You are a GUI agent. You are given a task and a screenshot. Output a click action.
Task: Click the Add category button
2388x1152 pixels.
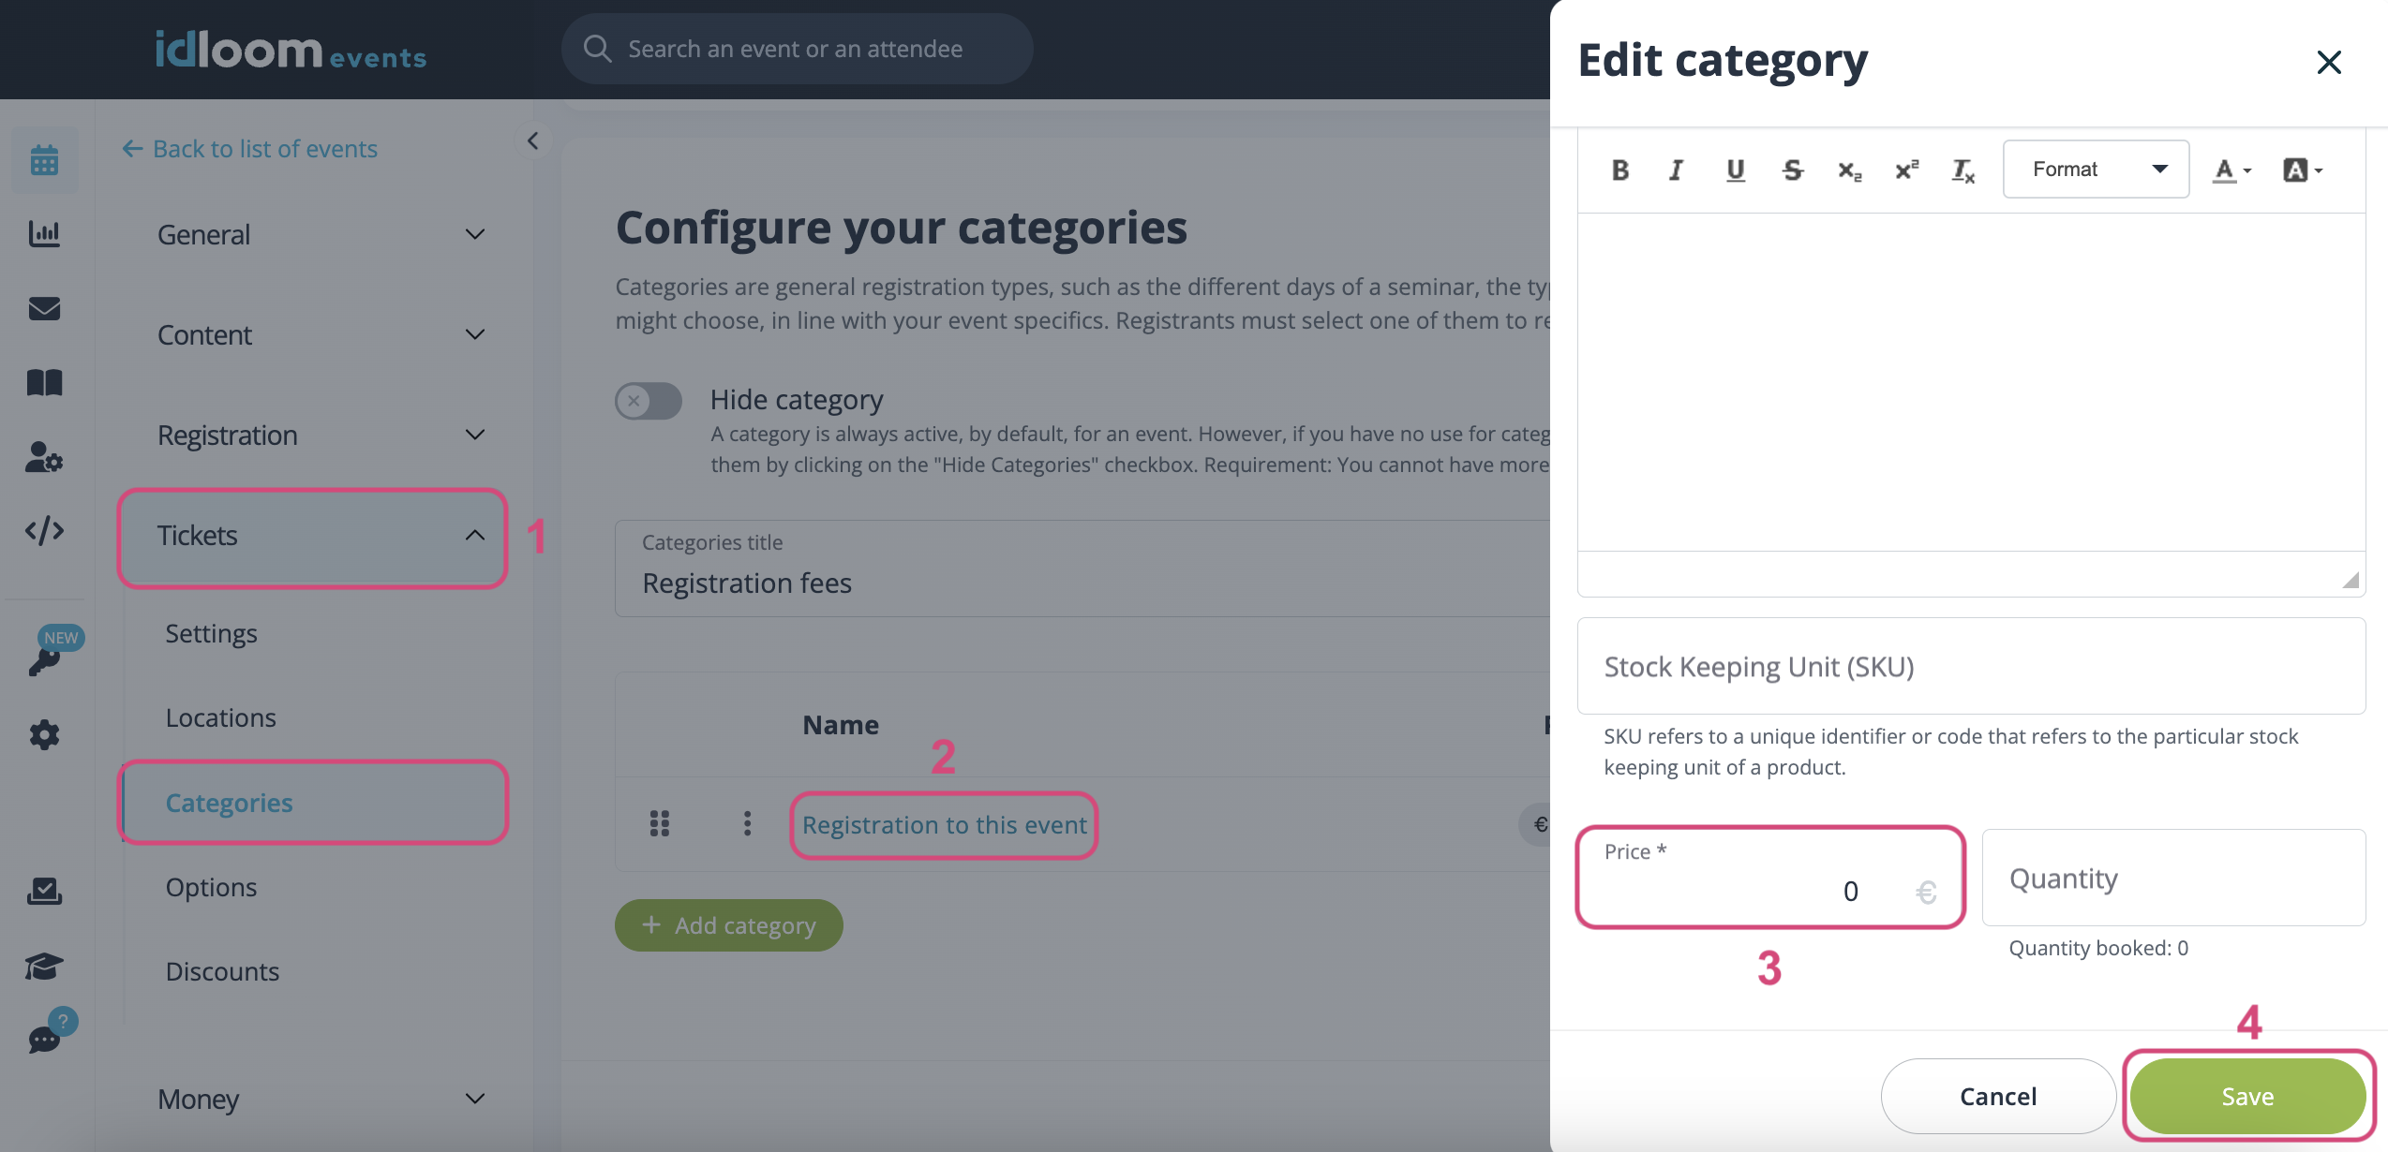(x=729, y=925)
